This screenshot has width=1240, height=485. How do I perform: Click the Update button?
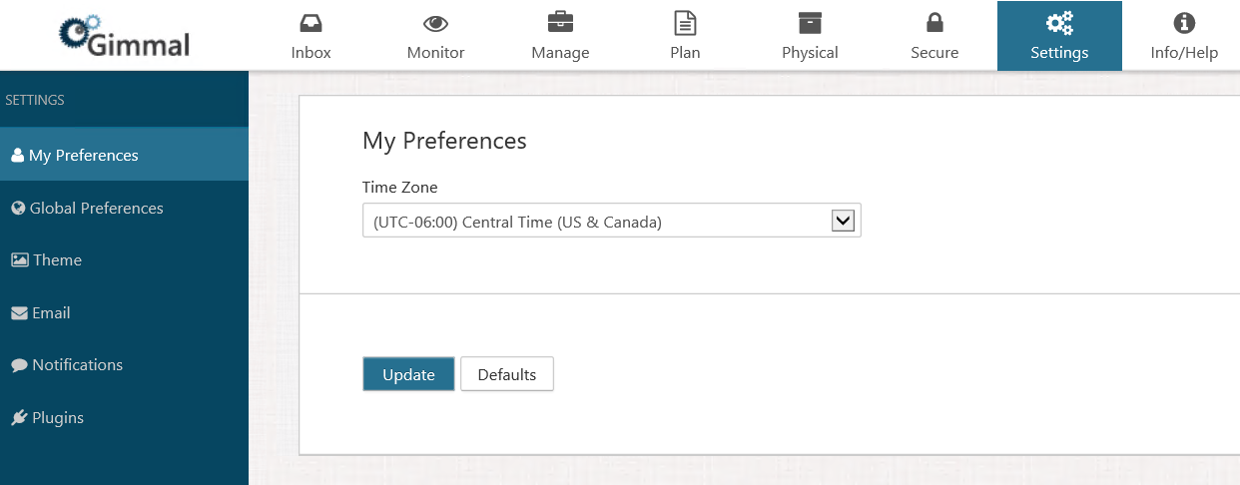point(408,374)
